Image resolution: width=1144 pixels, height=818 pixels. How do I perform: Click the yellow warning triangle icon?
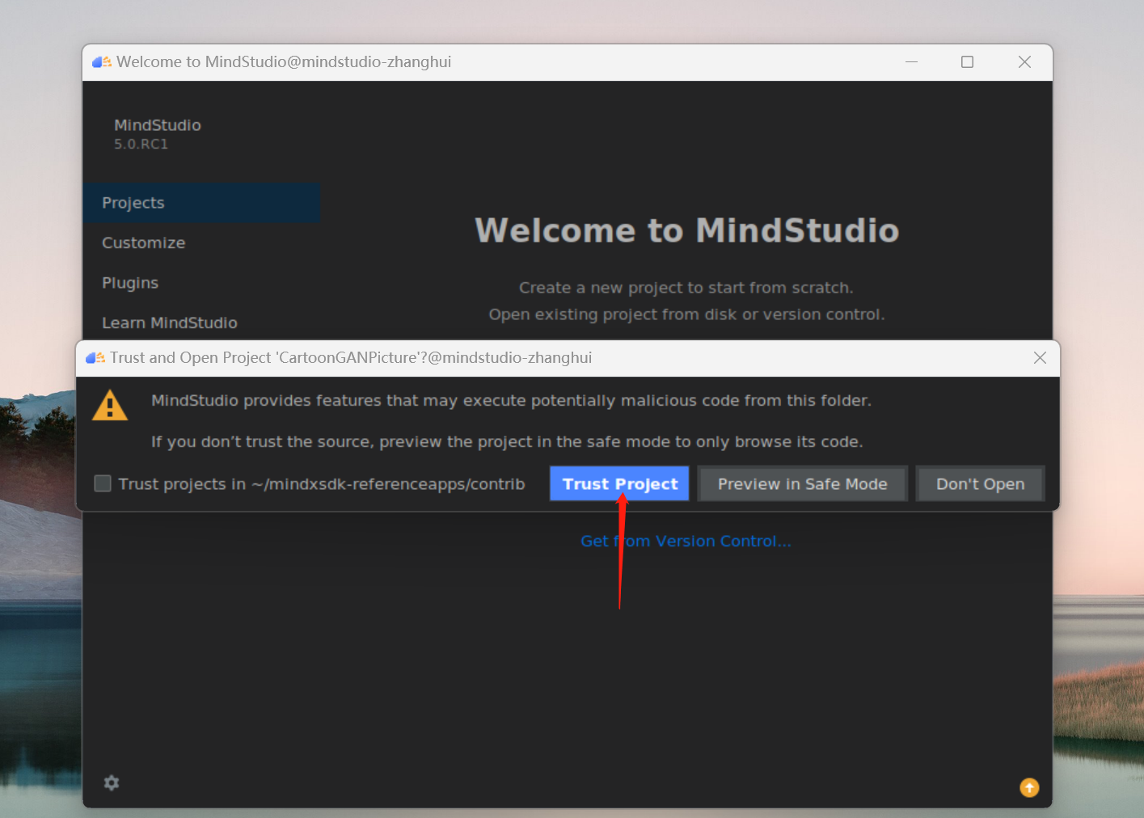coord(110,406)
